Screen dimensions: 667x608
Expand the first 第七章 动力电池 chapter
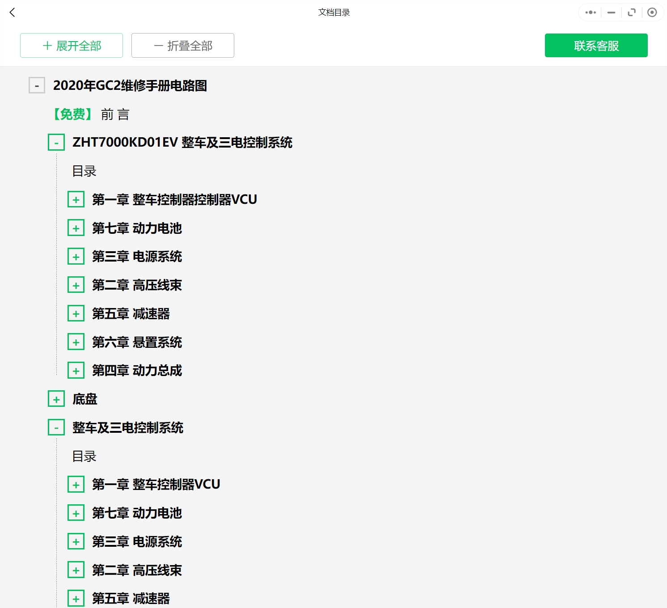pos(76,228)
